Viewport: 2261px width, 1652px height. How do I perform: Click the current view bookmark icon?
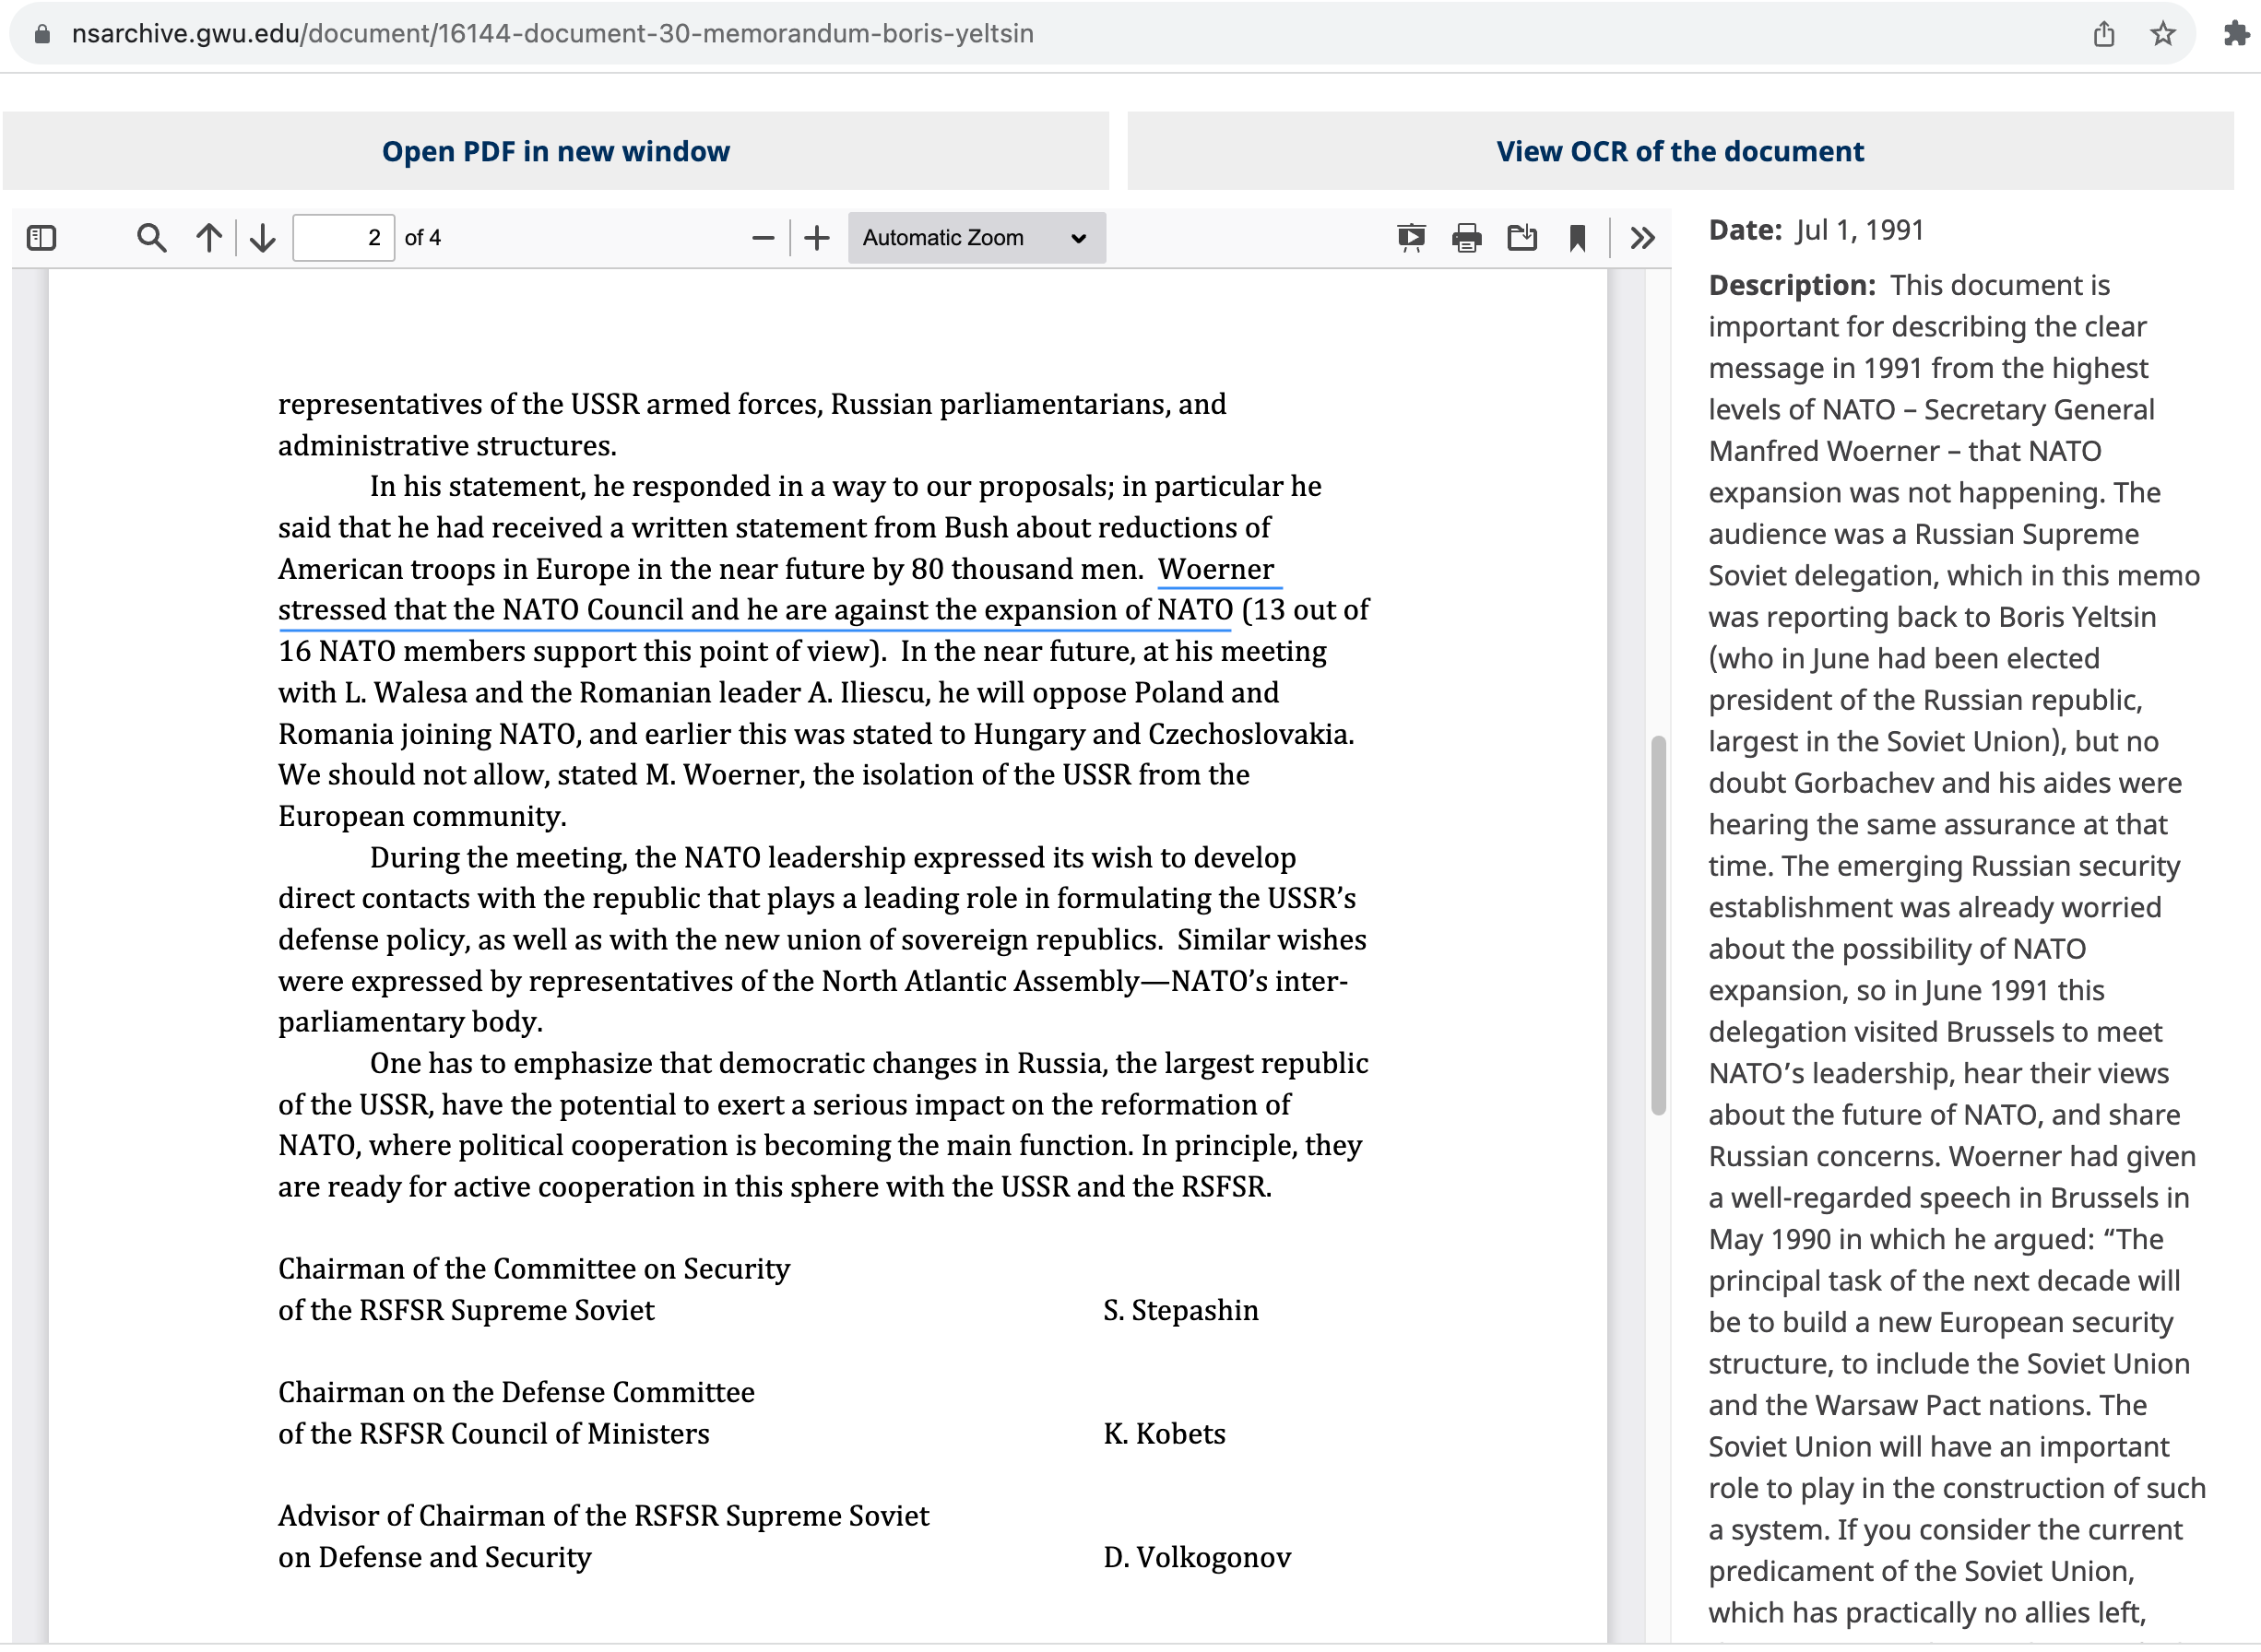(x=1577, y=238)
